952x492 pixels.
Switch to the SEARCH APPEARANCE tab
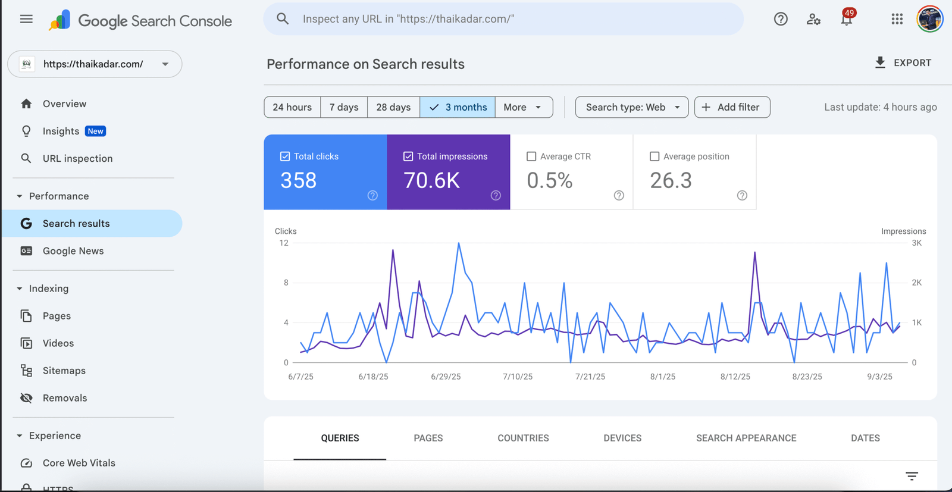pos(746,438)
